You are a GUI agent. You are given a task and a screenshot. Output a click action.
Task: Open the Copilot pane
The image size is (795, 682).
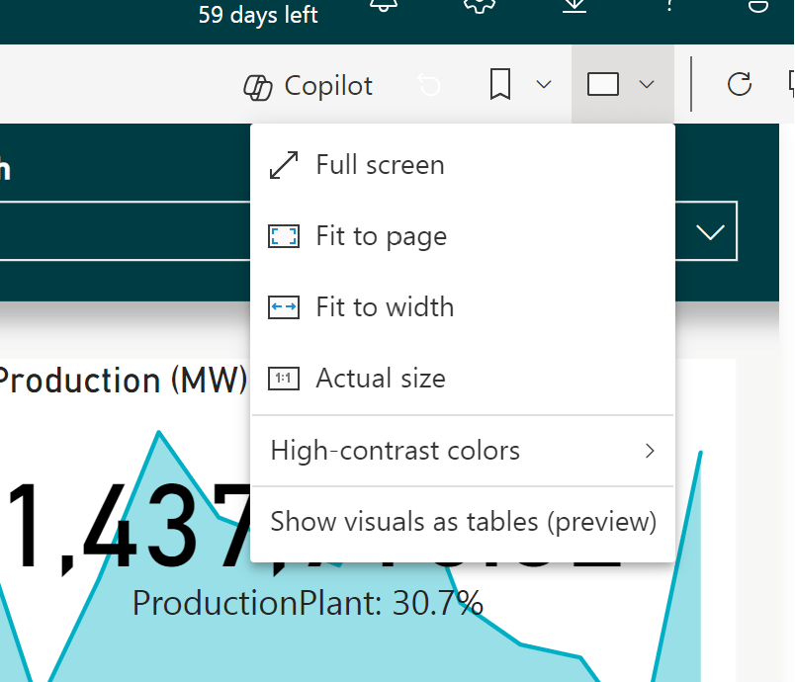tap(309, 86)
